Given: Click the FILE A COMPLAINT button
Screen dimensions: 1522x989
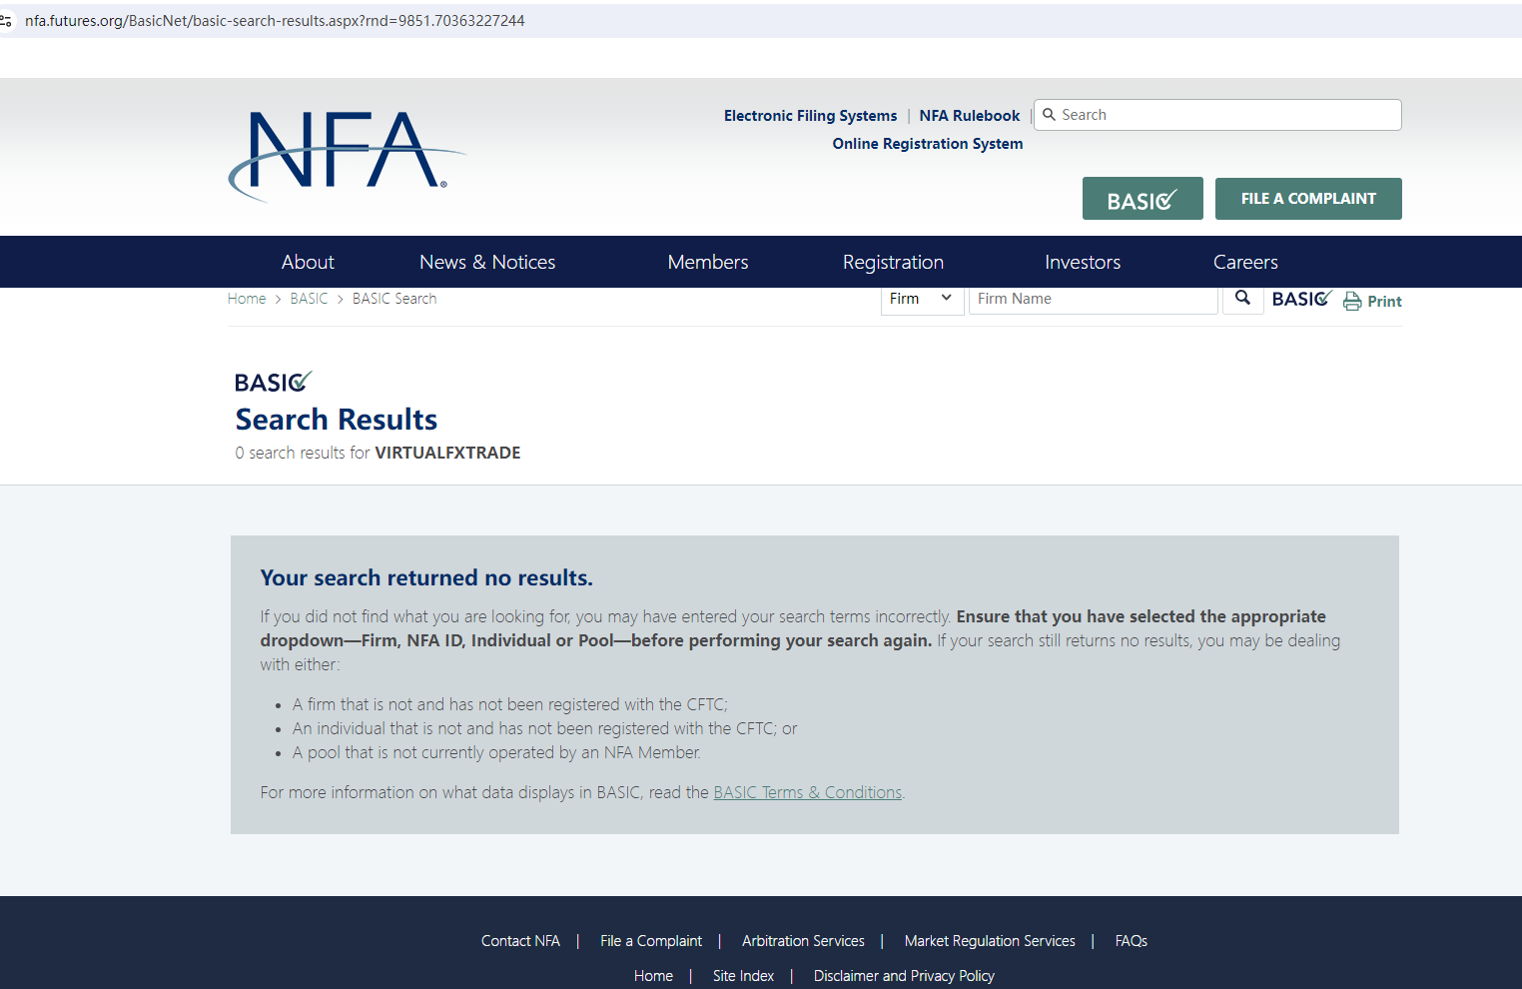Looking at the screenshot, I should coord(1308,199).
